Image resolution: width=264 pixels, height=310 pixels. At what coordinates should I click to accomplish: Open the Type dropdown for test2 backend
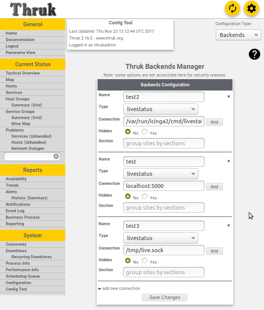coord(161,109)
